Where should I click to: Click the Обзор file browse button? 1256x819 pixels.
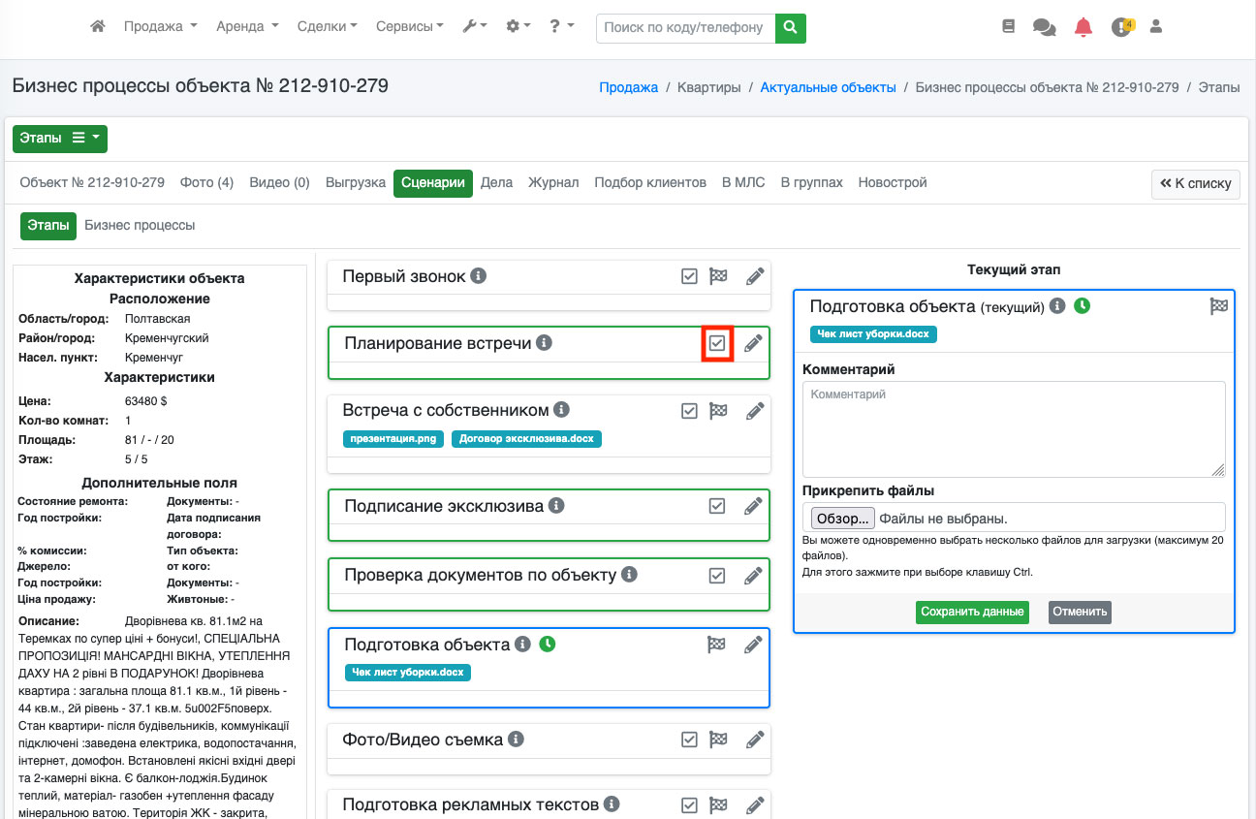(x=842, y=518)
